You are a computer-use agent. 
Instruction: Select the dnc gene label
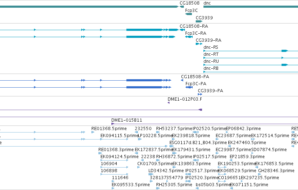point(207,3)
